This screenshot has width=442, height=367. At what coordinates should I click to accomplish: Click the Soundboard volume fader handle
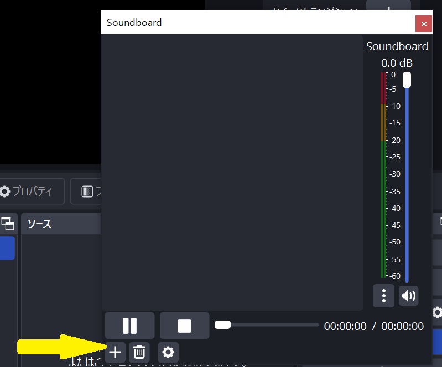pyautogui.click(x=407, y=80)
